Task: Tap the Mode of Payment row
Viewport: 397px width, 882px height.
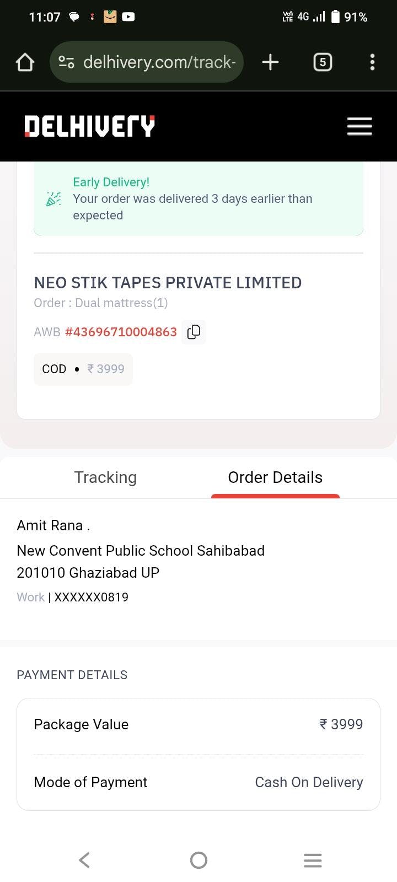Action: coord(198,782)
